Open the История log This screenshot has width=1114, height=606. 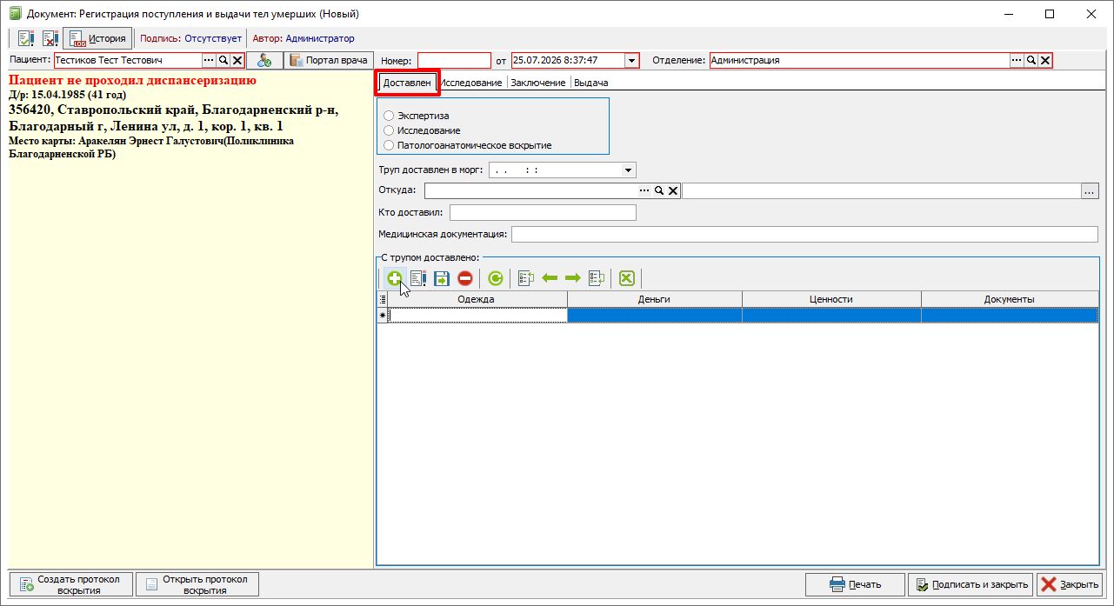pyautogui.click(x=97, y=38)
